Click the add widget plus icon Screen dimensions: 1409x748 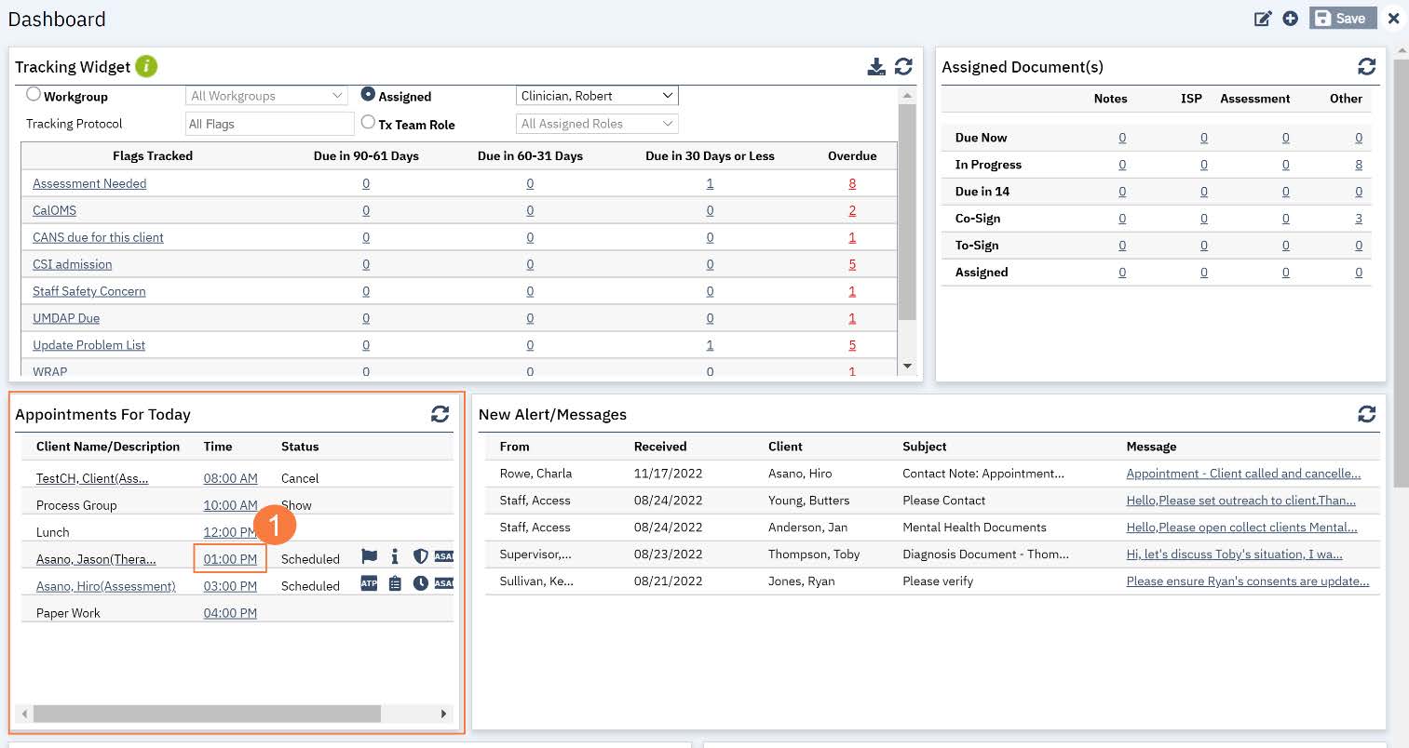(1290, 19)
